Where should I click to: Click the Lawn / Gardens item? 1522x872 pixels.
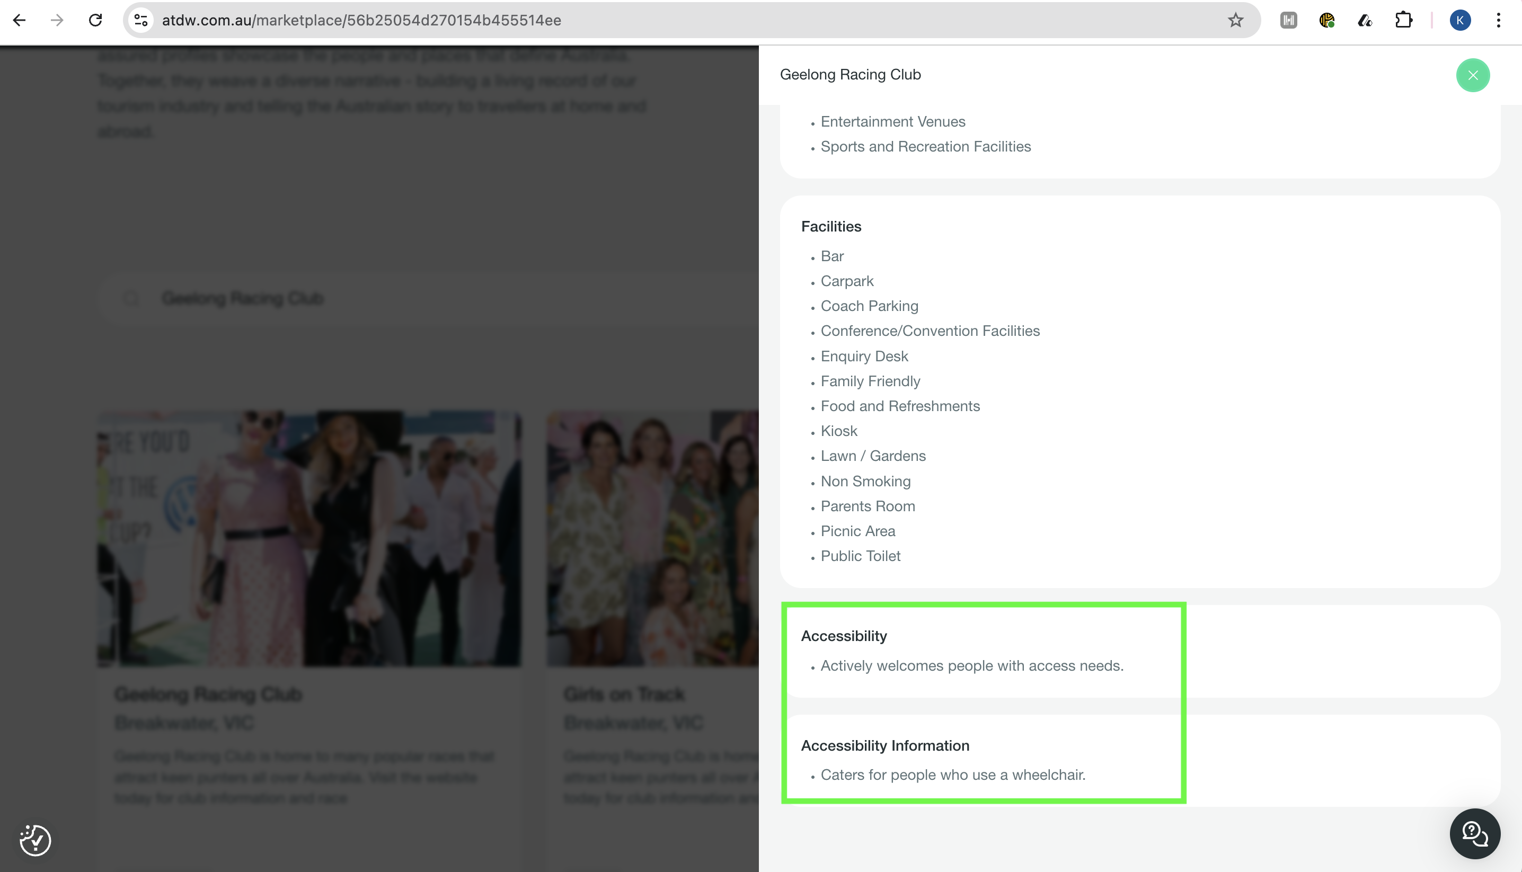873,456
